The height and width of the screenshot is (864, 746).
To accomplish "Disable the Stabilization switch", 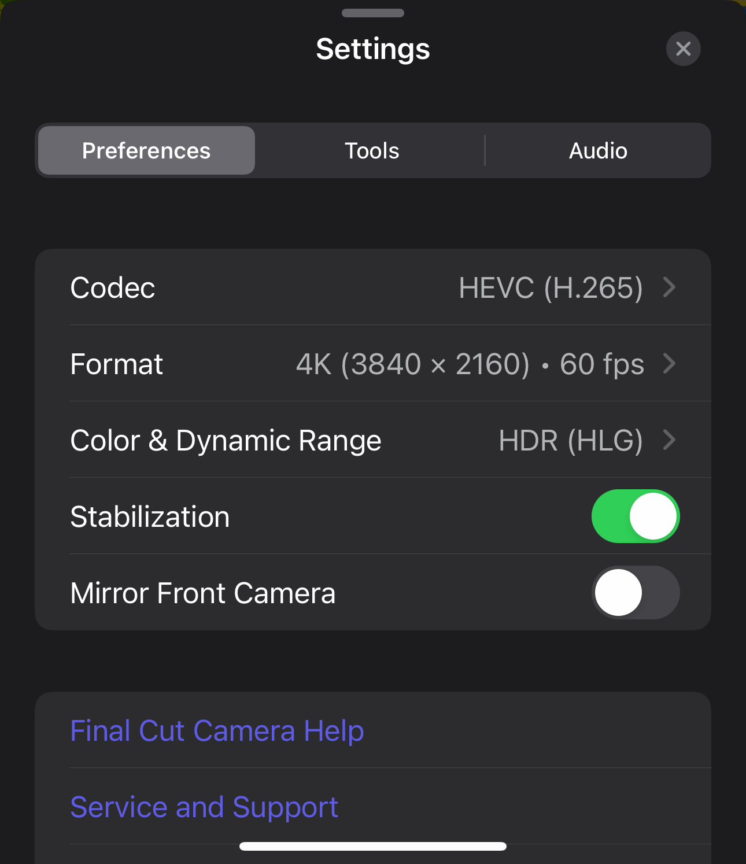I will pyautogui.click(x=636, y=516).
